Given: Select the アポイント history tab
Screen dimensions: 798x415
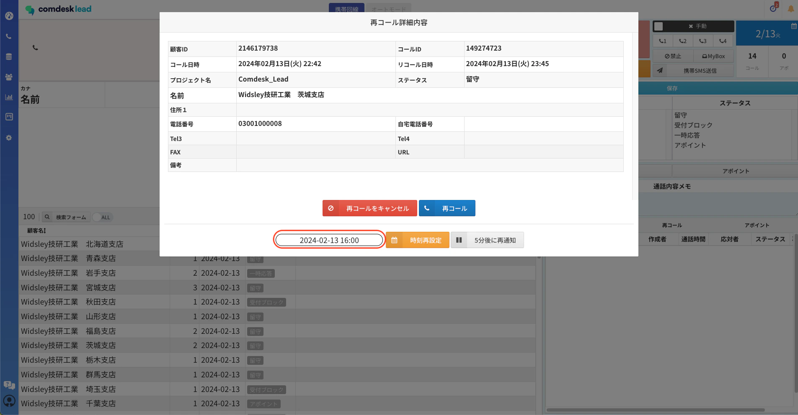Looking at the screenshot, I should click(x=757, y=225).
